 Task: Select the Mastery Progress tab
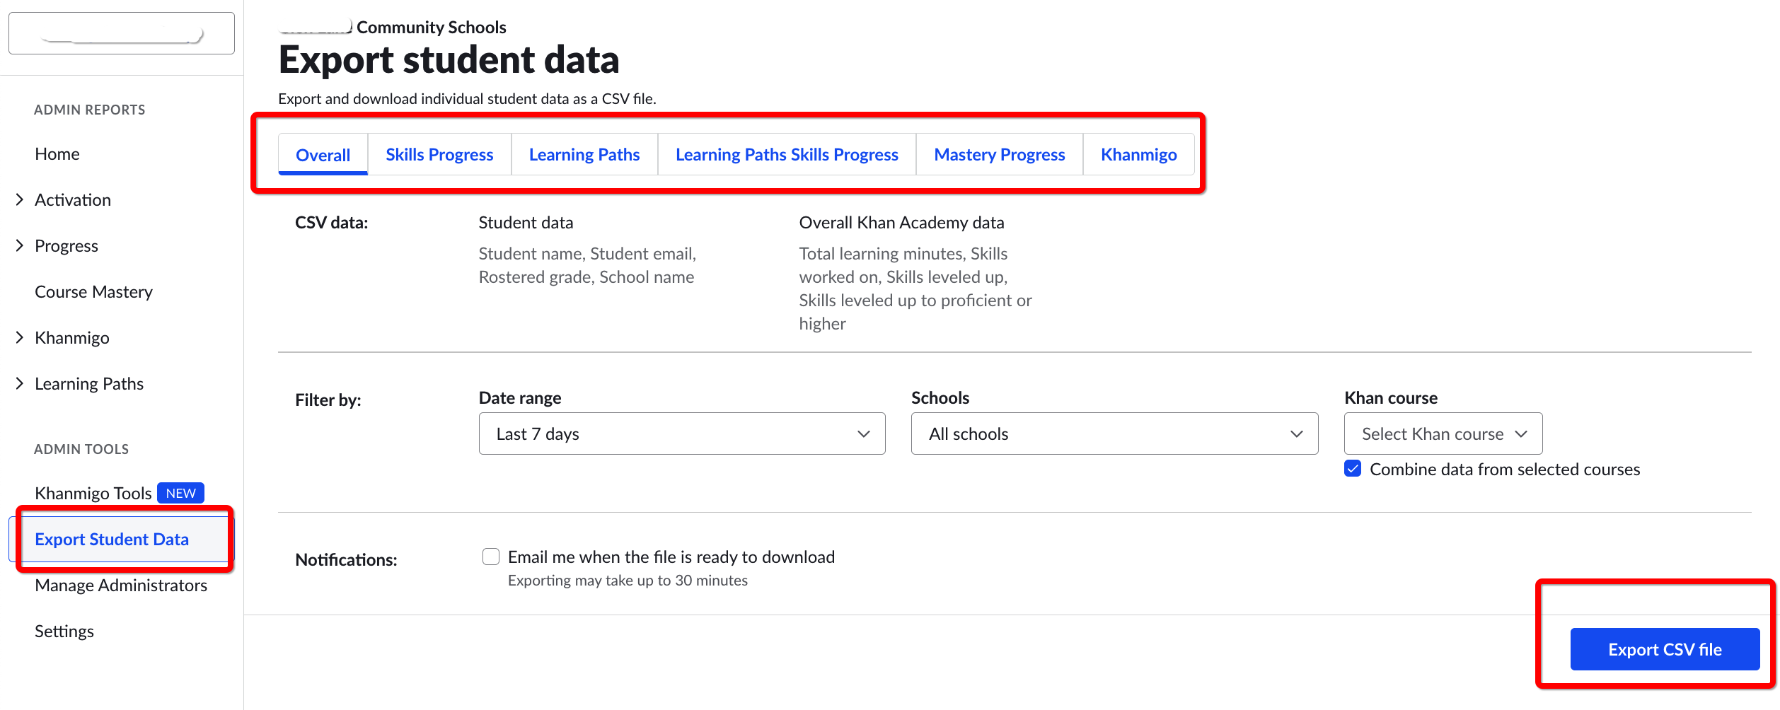click(x=999, y=155)
